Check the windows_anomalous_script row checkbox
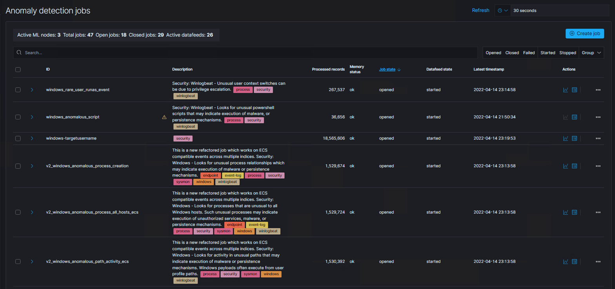The height and width of the screenshot is (289, 615). tap(18, 117)
